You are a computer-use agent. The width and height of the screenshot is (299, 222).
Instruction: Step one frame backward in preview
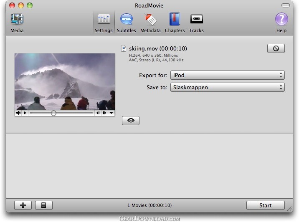pos(98,113)
